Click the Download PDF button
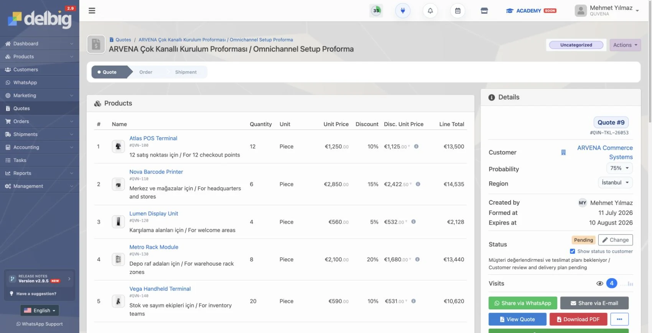Screen dimensions: 652x333 tap(578, 319)
